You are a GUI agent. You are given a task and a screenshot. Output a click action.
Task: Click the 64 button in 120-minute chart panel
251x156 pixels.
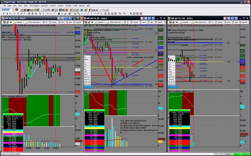tap(171, 69)
